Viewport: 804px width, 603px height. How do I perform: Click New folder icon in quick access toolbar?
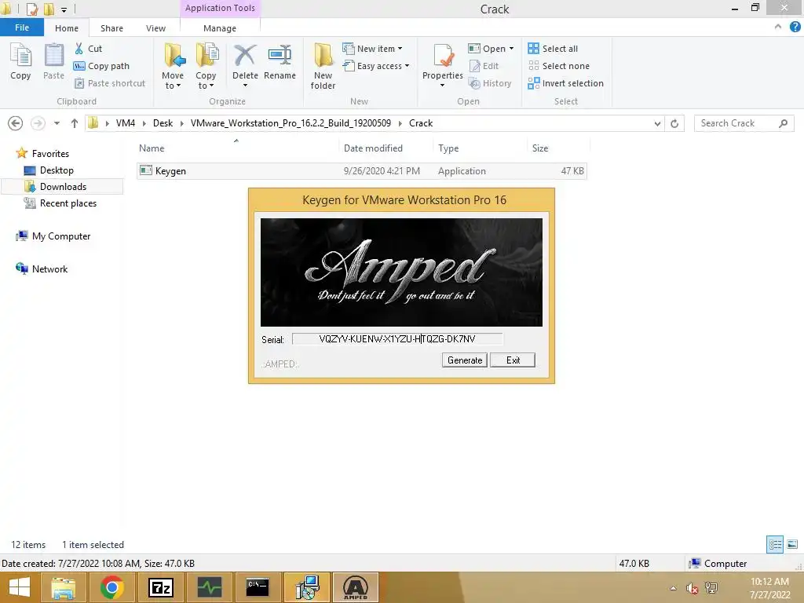(49, 9)
